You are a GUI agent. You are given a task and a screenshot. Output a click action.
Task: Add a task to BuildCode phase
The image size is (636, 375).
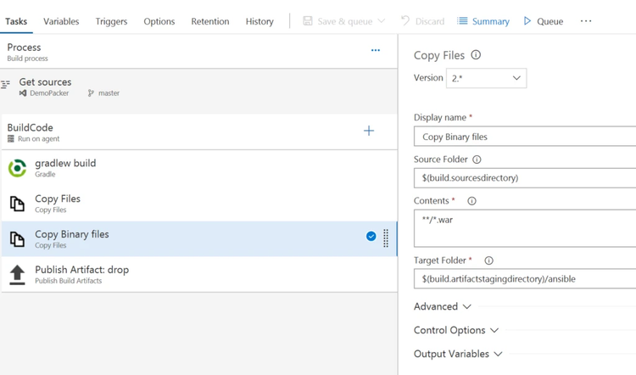coord(369,131)
